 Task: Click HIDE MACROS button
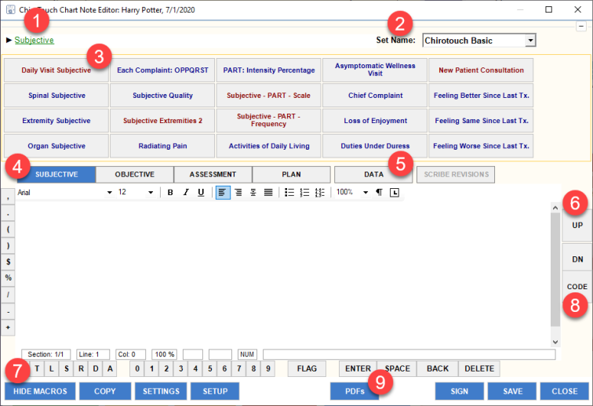[40, 391]
